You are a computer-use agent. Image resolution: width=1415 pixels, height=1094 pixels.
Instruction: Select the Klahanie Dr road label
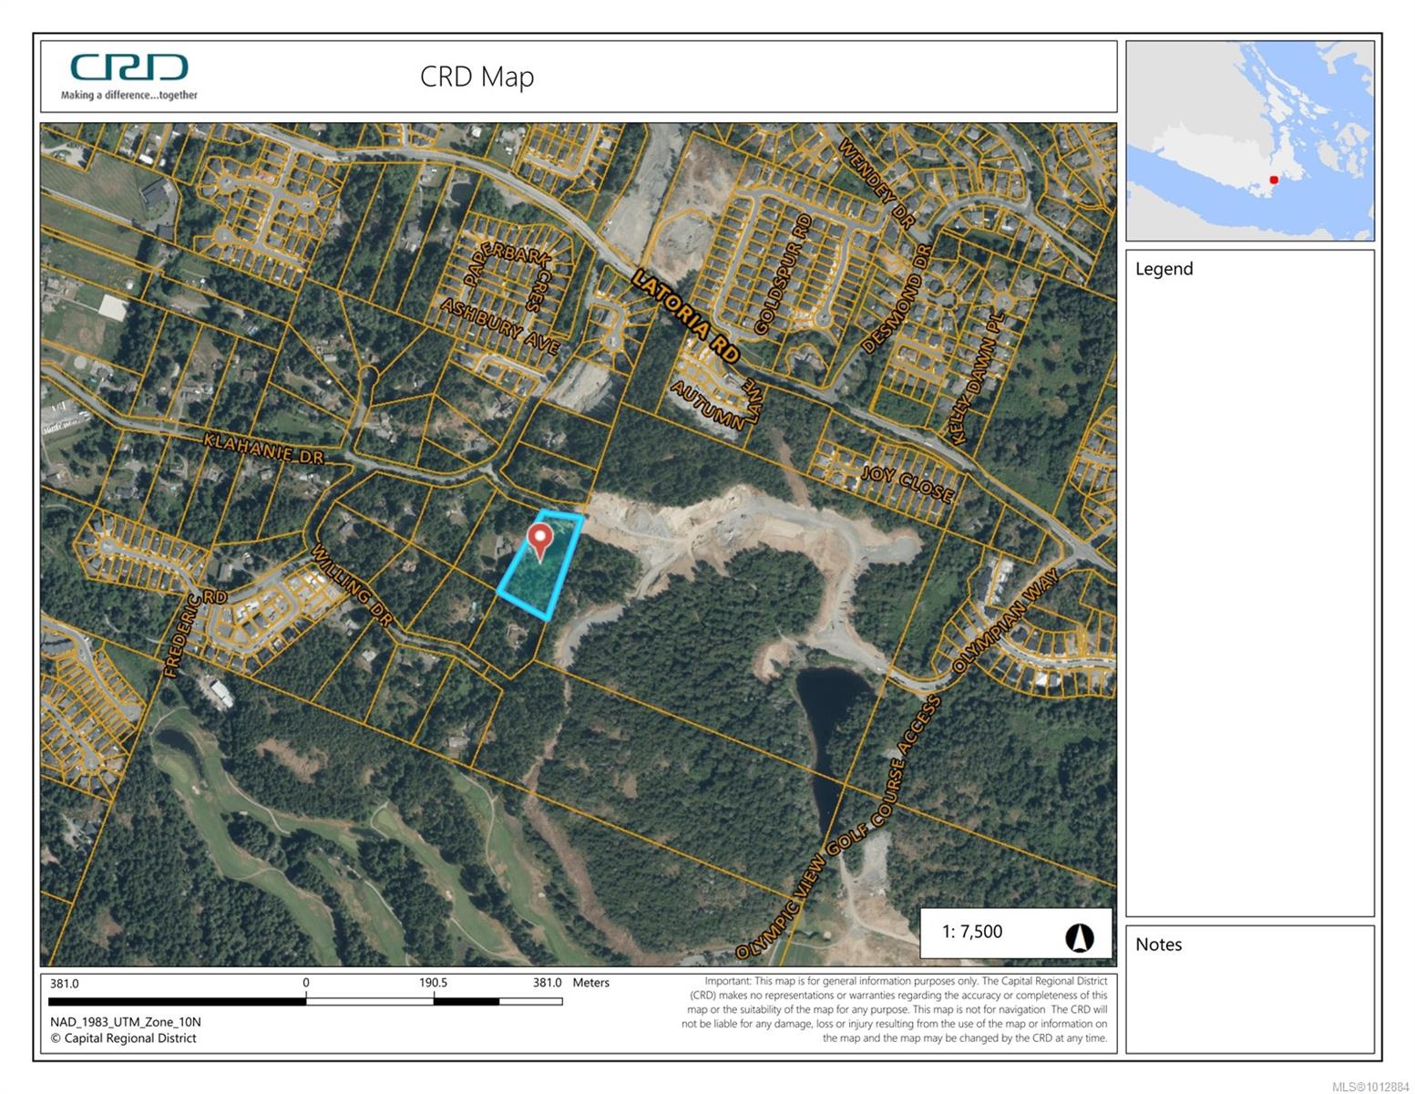[263, 448]
